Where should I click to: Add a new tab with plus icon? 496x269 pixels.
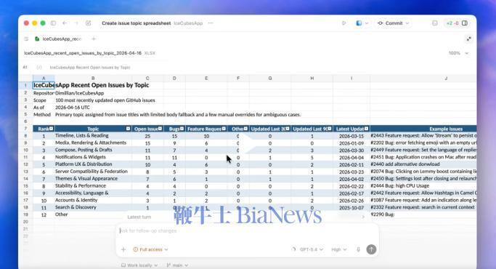click(94, 39)
